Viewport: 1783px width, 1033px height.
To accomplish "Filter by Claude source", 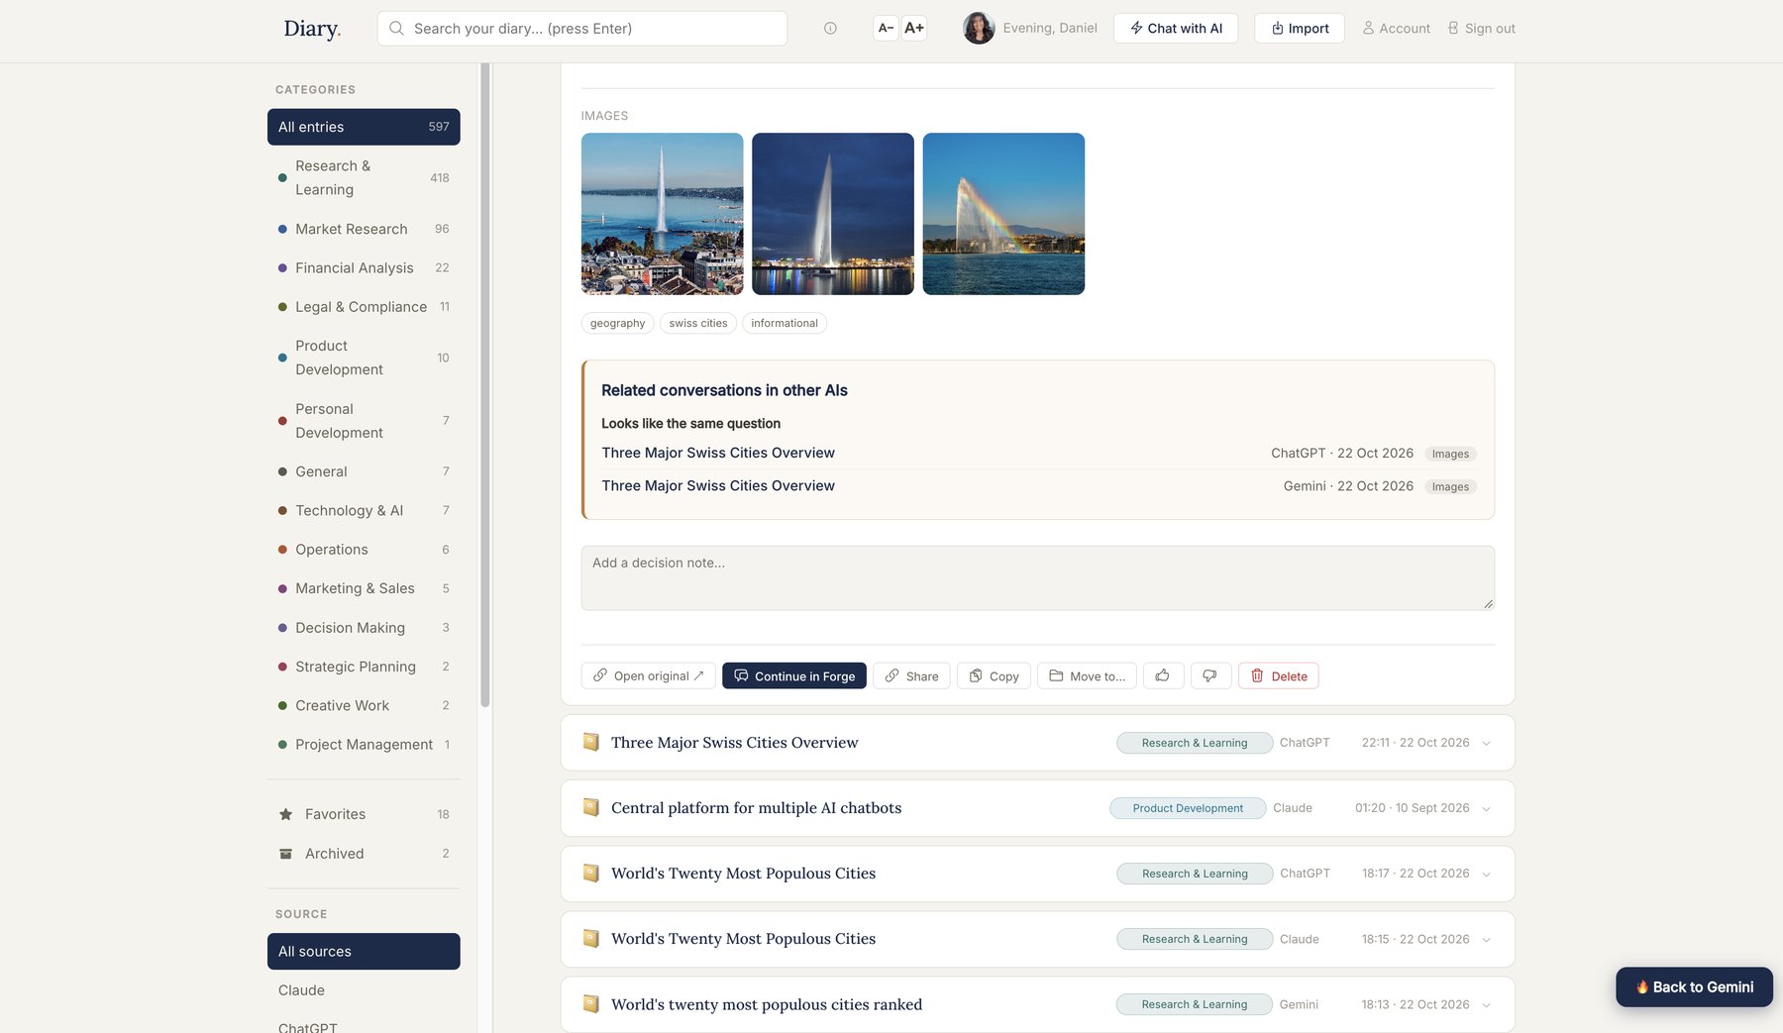I will point(364,990).
